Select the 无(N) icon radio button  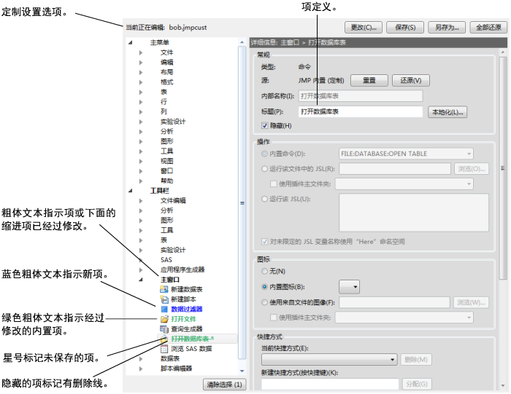pos(264,271)
